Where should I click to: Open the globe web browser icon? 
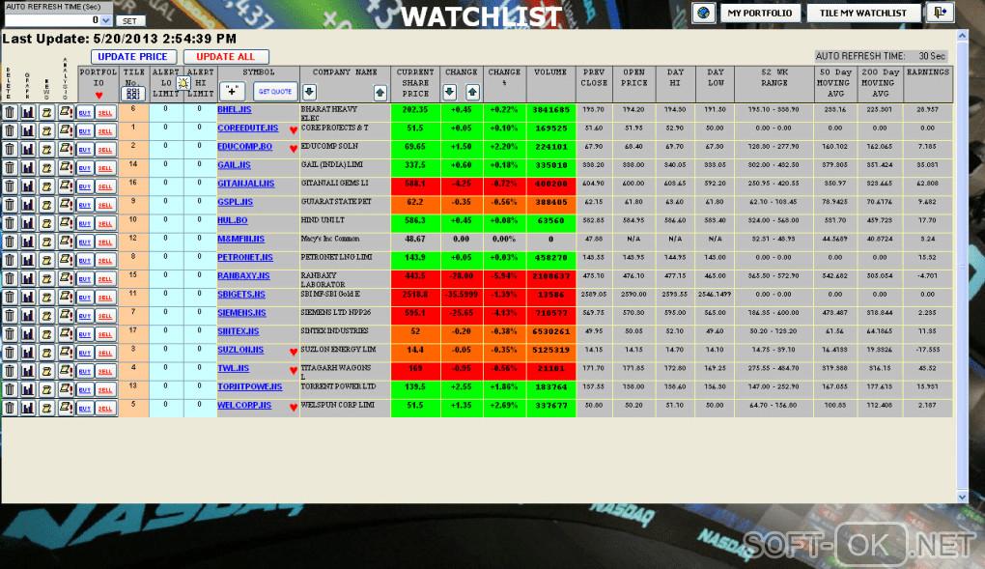[704, 13]
